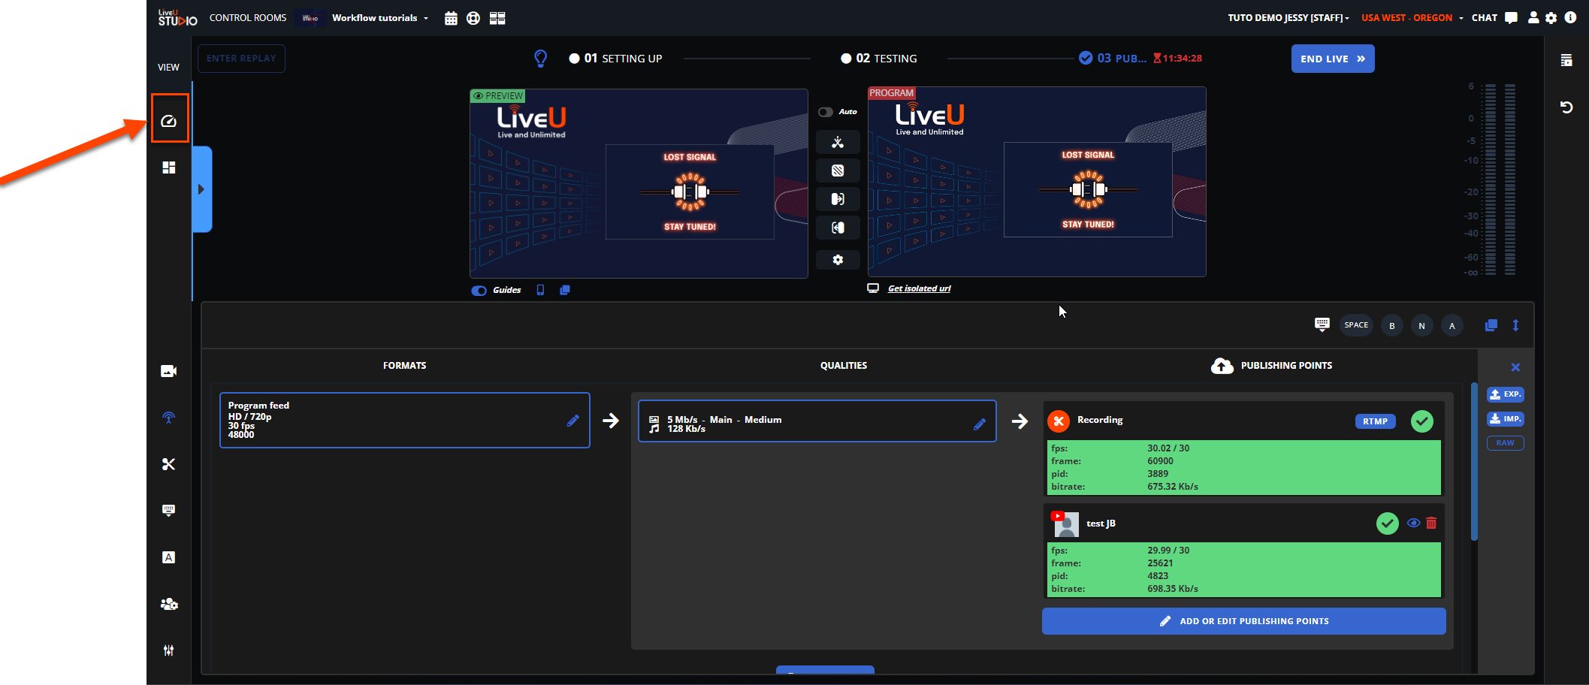Toggle the Guides switch under preview

pos(479,291)
